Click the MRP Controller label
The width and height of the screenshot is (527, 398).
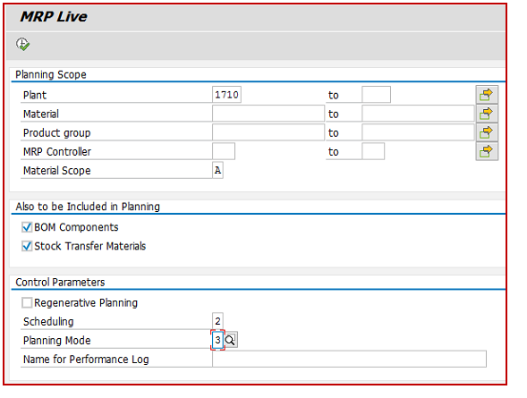coord(57,152)
